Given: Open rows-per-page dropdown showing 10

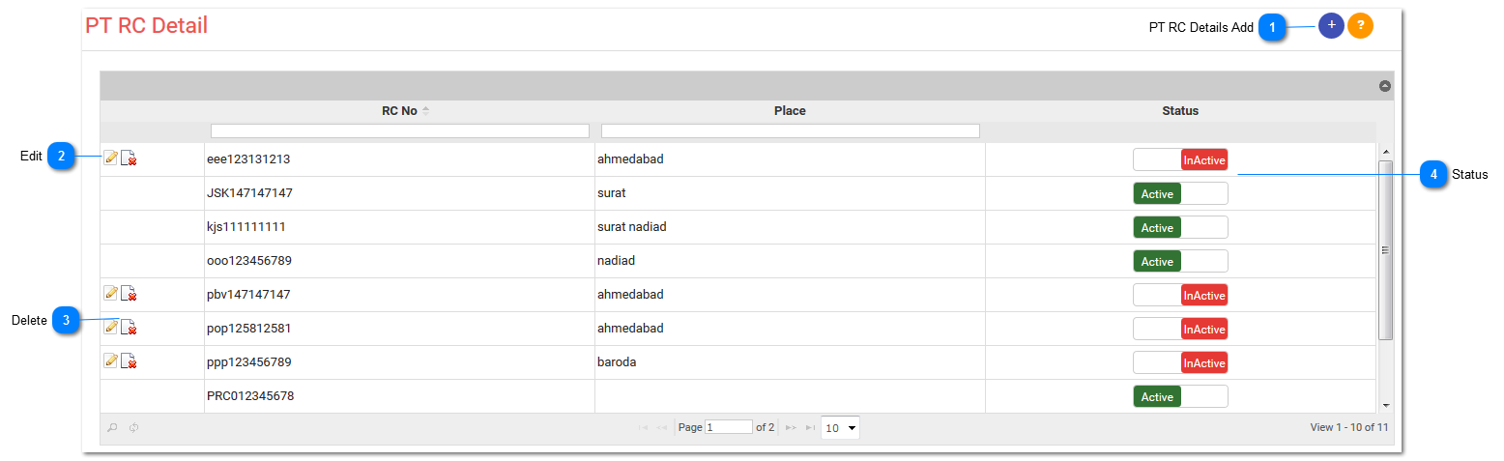Looking at the screenshot, I should point(840,427).
